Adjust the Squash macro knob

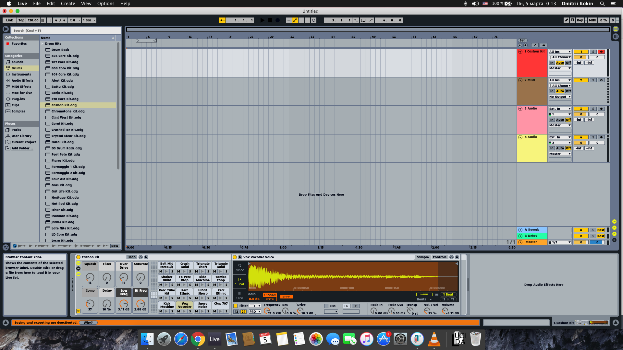click(90, 277)
